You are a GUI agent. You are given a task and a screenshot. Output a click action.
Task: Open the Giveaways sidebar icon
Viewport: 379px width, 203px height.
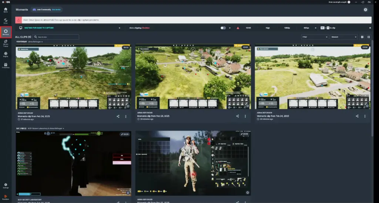(6, 66)
